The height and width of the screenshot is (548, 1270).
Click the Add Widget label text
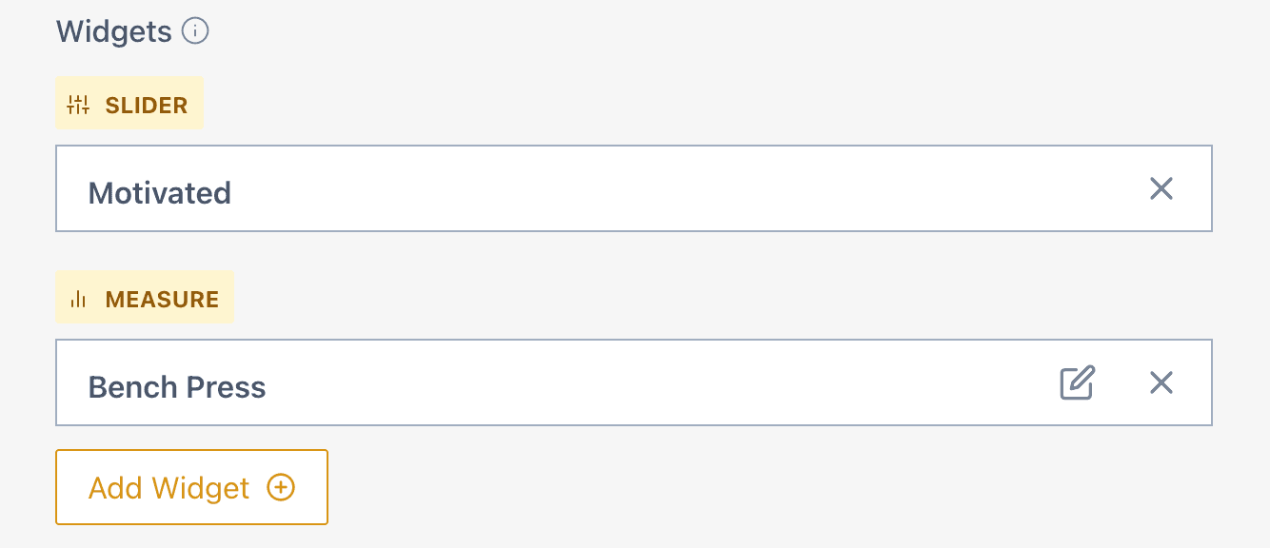tap(169, 488)
